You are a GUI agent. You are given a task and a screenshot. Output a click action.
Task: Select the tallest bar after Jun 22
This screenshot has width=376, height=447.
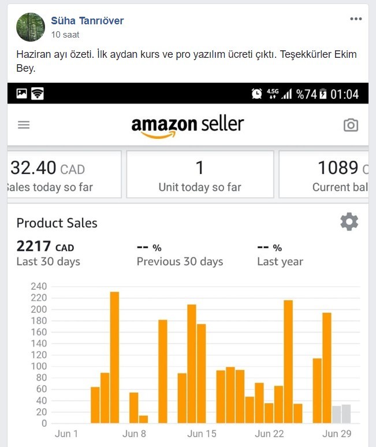(288, 361)
